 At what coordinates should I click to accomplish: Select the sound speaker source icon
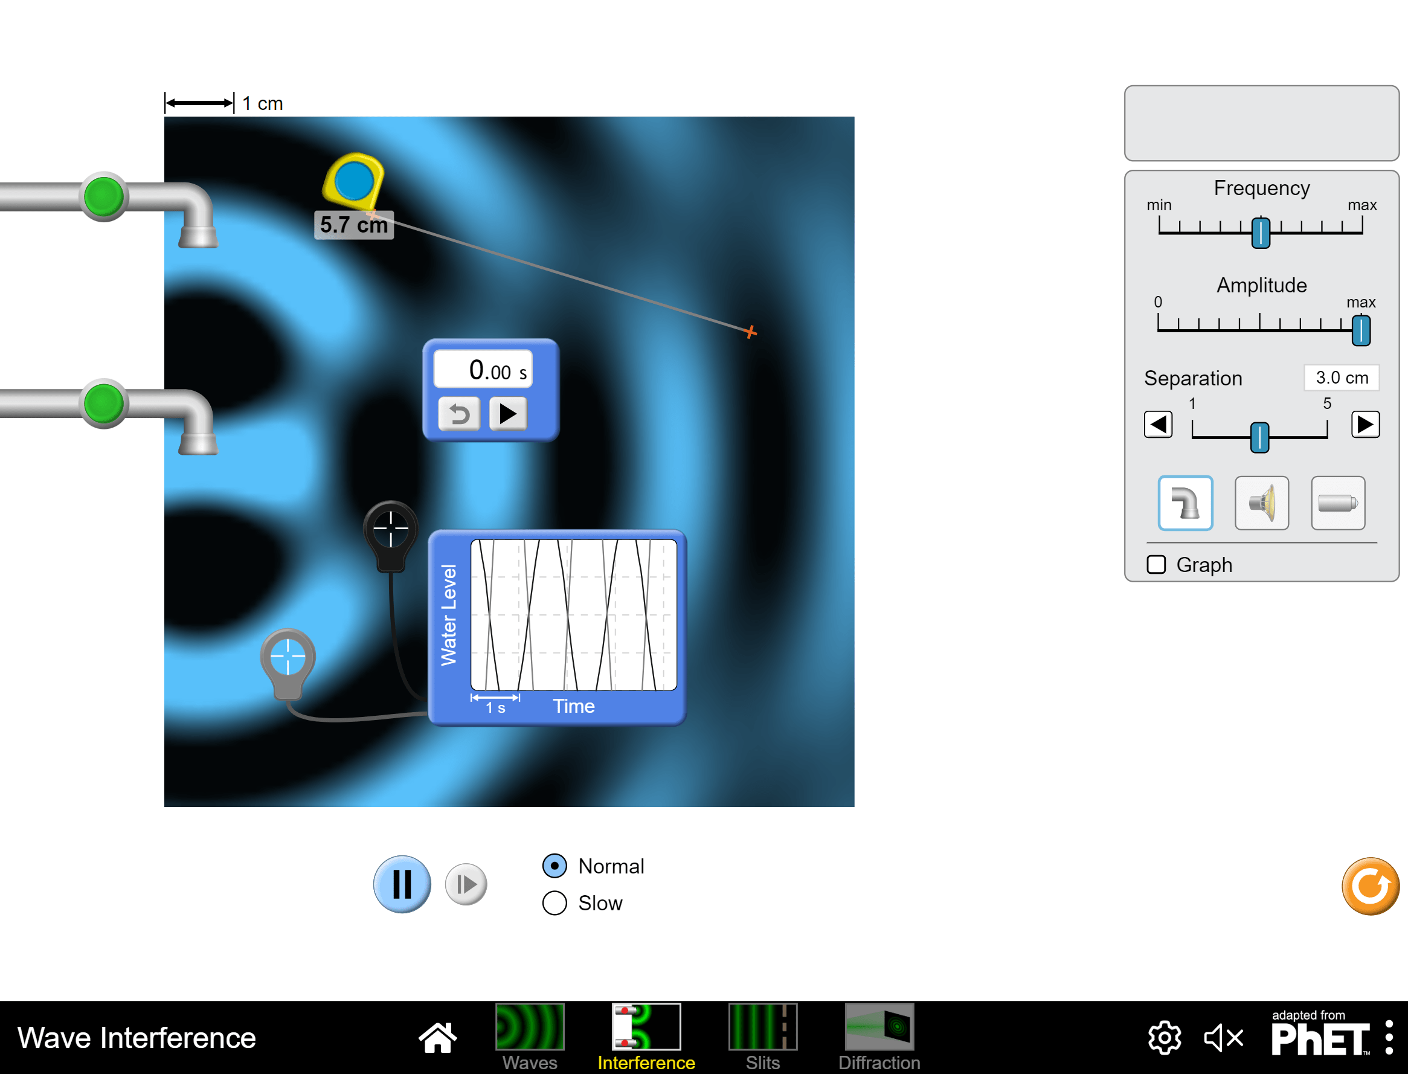[1261, 503]
